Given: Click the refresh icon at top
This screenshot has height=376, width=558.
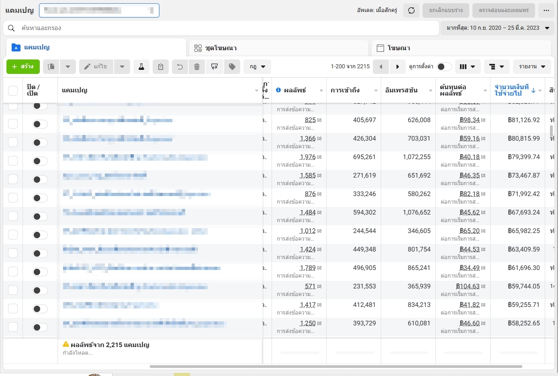Looking at the screenshot, I should (x=411, y=10).
